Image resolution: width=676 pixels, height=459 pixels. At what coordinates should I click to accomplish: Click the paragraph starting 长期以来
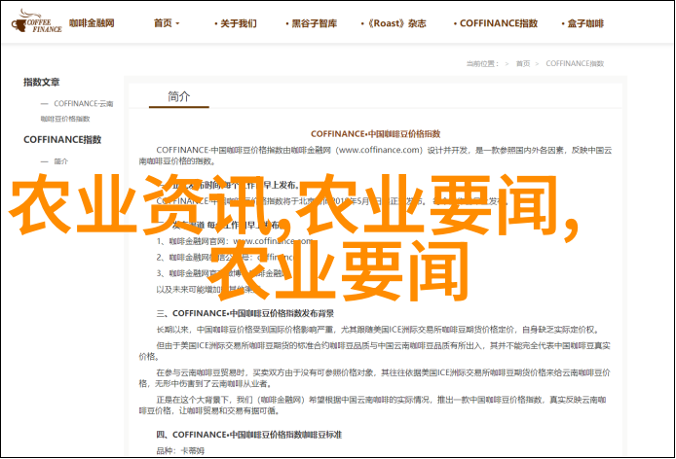click(x=377, y=330)
